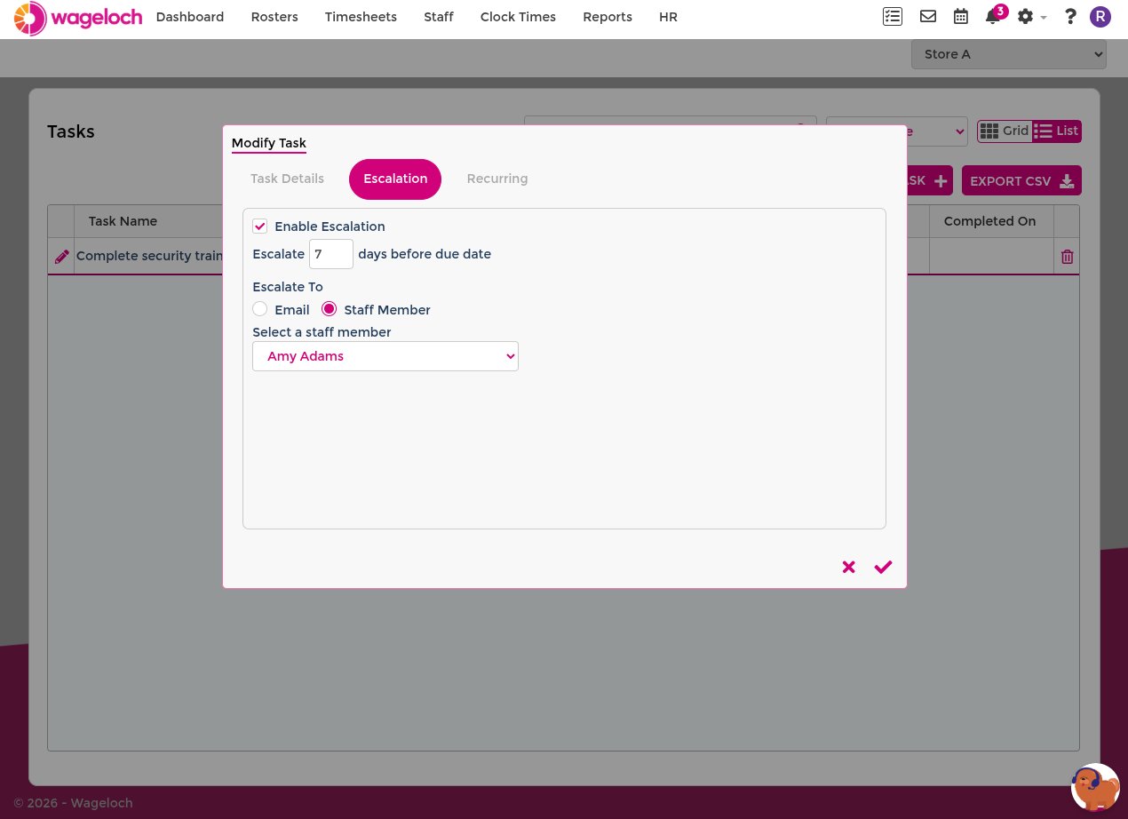Confirm changes with the checkmark icon
1128x819 pixels.
coord(883,567)
